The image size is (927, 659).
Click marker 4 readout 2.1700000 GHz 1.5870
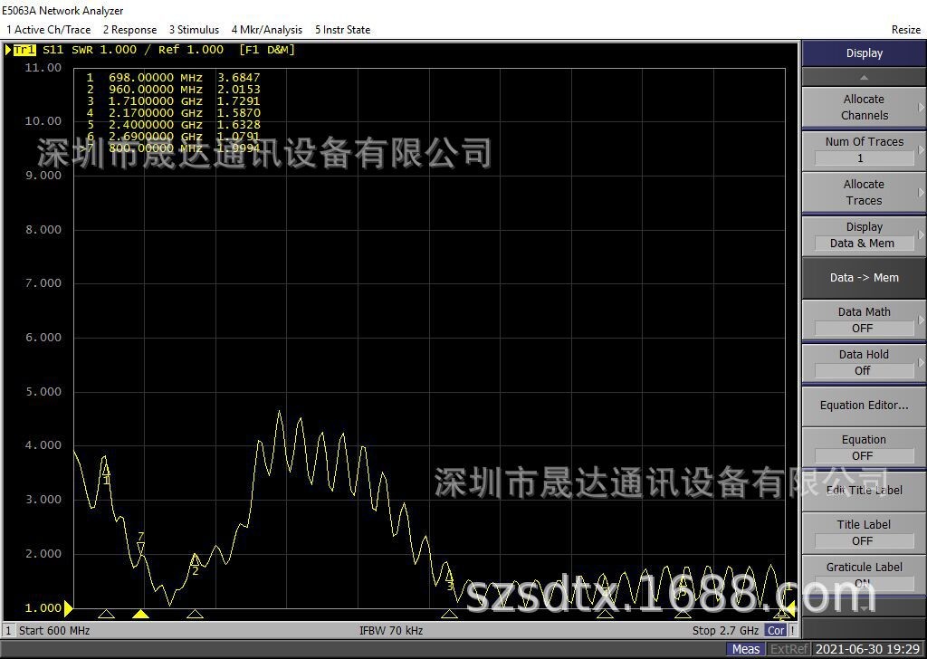173,113
